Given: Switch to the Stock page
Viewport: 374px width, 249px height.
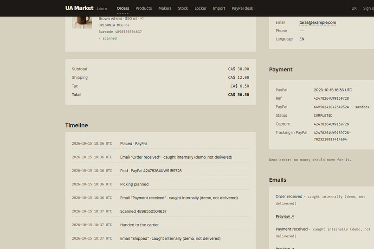Looking at the screenshot, I should pos(183,8).
